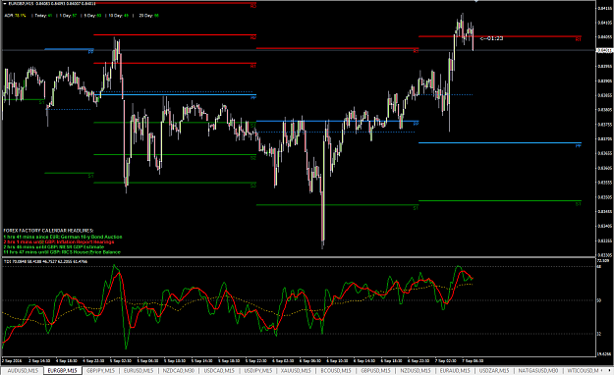Switch to the USDJPY,M15 chart tab
614x375 pixels.
pos(258,370)
